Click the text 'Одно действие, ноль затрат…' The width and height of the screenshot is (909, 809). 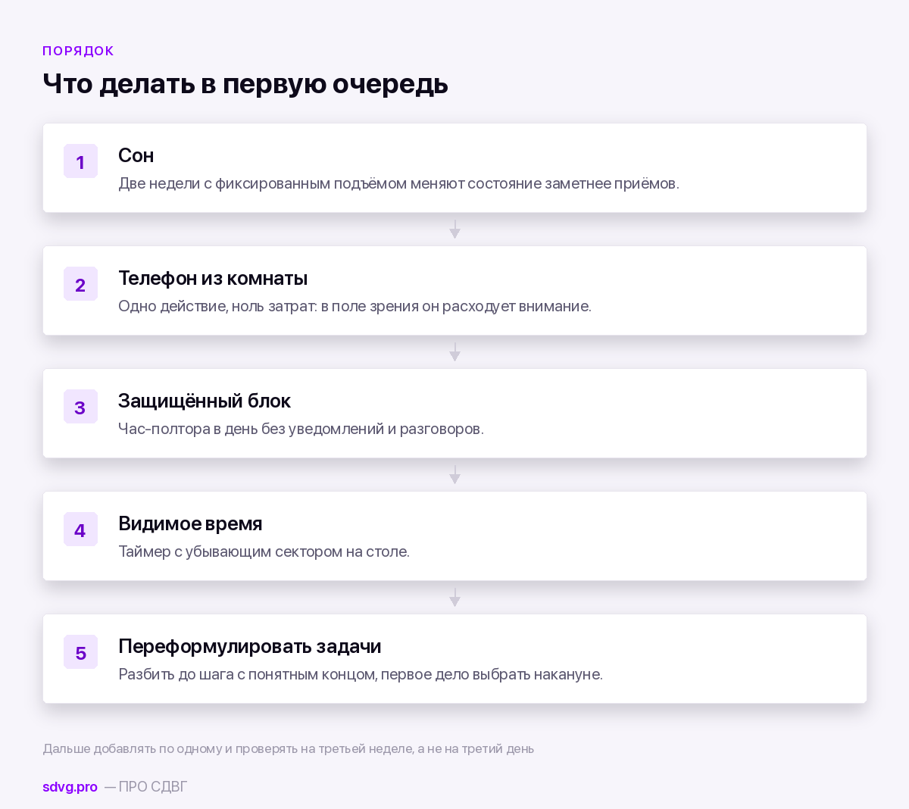[x=355, y=306]
